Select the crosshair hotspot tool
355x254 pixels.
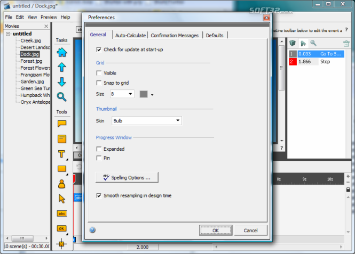(61, 243)
